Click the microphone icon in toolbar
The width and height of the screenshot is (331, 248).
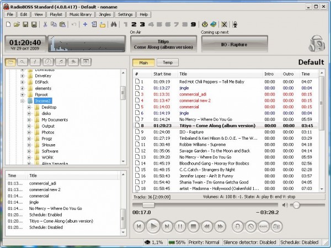click(x=234, y=24)
